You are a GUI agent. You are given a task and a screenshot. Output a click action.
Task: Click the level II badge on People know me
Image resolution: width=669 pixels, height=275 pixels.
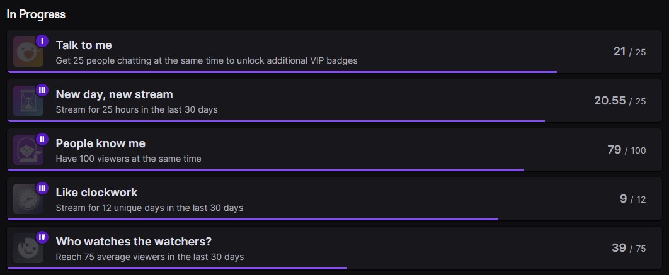(42, 139)
